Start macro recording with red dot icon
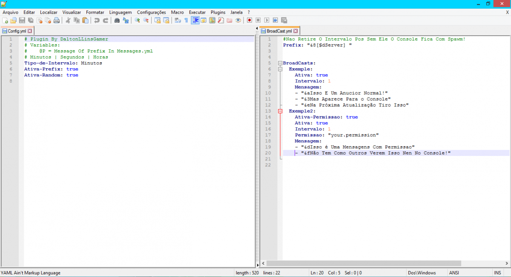Image resolution: width=511 pixels, height=277 pixels. 250,20
